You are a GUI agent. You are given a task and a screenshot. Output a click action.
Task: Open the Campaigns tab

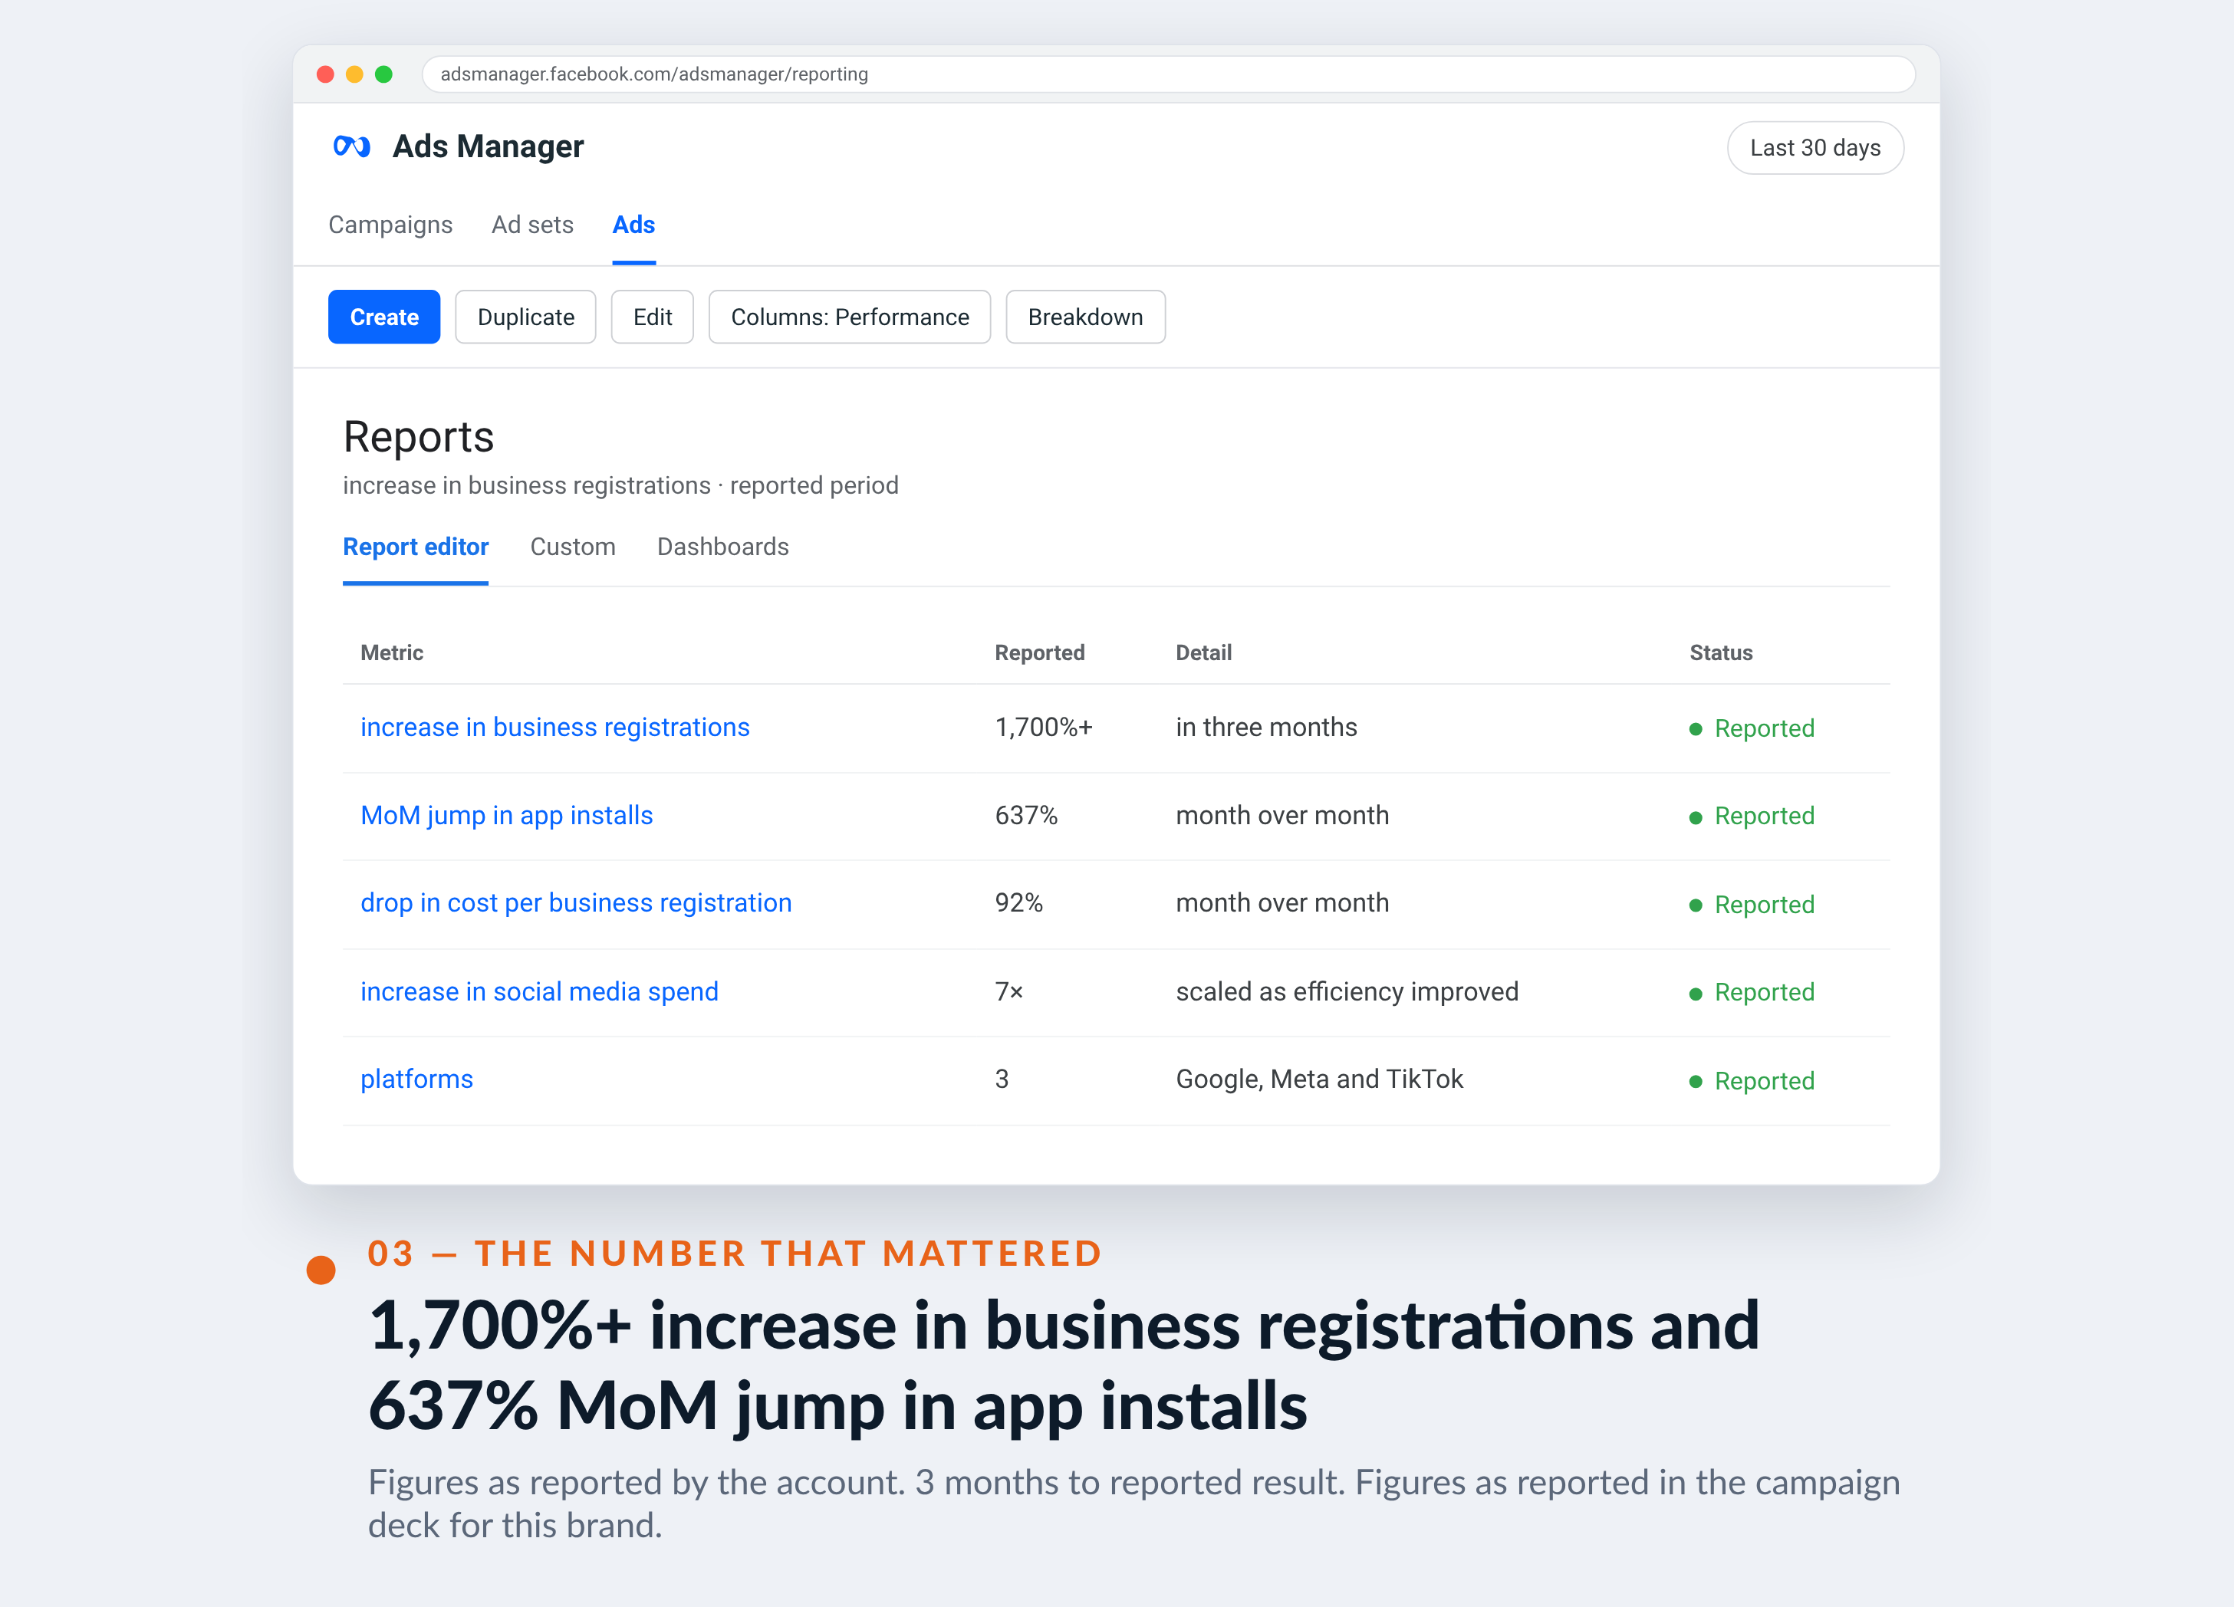(390, 225)
